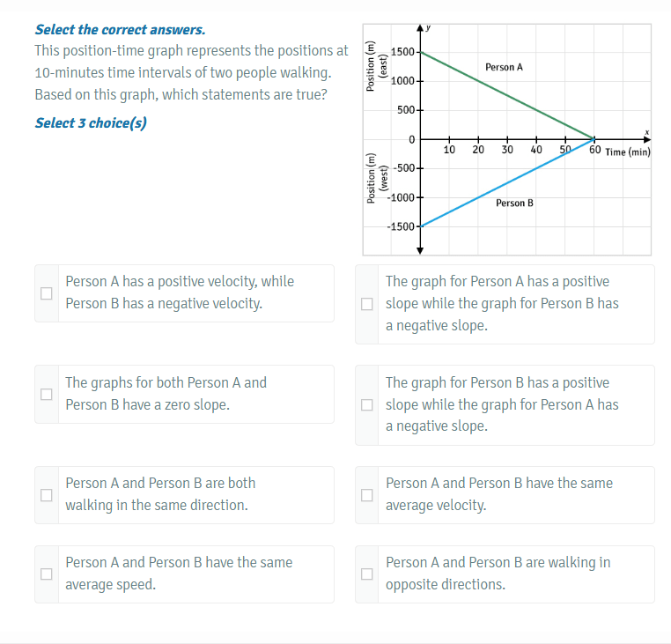This screenshot has height=644, width=671.
Task: Click the -1500 mark on y-axis
Action: pyautogui.click(x=401, y=226)
